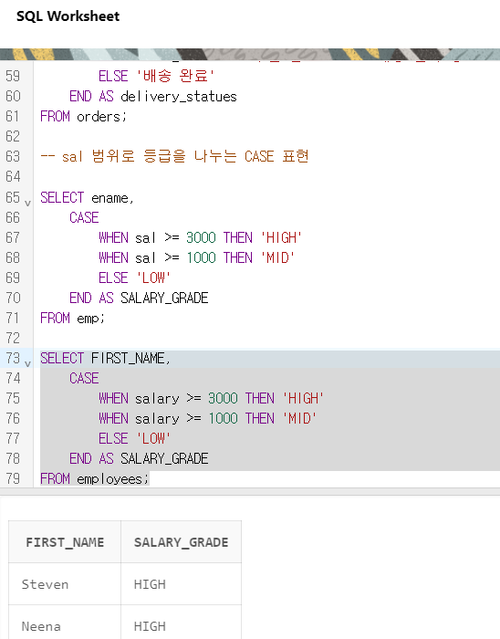Collapse the code fold arrow on line 73
500x639 pixels.
click(x=27, y=363)
